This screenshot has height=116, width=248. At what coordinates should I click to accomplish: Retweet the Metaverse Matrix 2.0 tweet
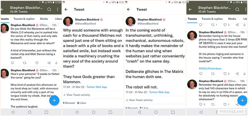coord(25,63)
